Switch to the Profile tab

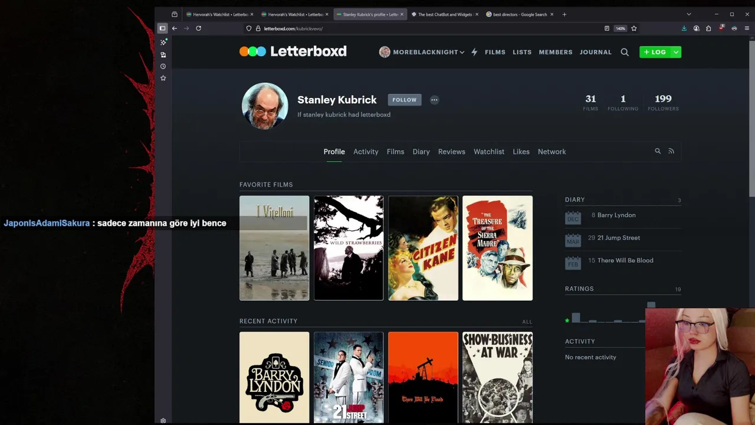coord(334,152)
